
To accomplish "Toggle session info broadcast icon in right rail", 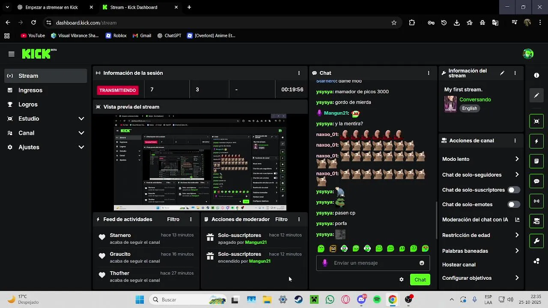I will (x=536, y=201).
